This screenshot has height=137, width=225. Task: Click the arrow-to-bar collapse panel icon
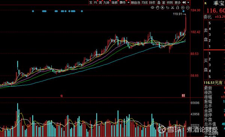click(x=184, y=3)
